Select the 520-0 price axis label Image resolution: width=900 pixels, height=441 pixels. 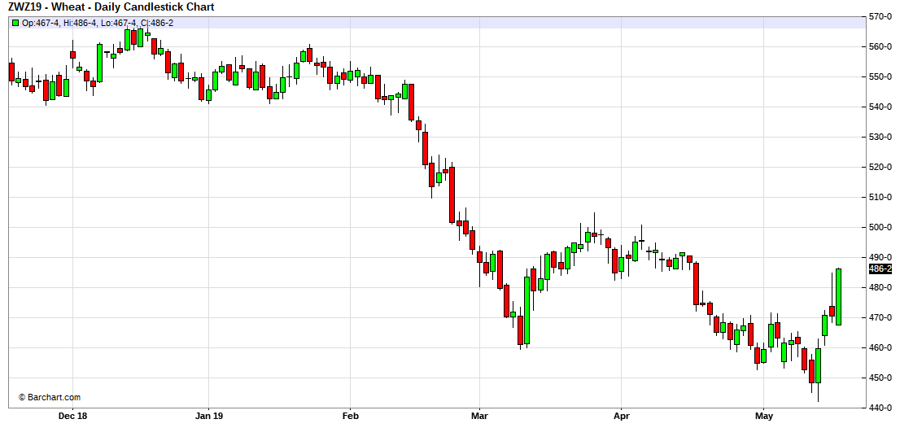[x=880, y=168]
